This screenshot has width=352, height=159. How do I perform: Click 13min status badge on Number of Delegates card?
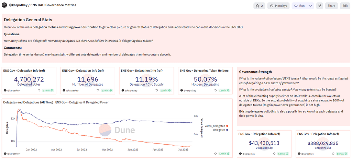107,90
